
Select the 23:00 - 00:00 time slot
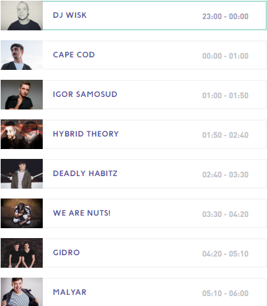(x=225, y=16)
